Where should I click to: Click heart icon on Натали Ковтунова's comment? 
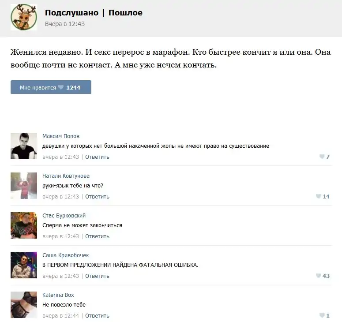point(319,196)
